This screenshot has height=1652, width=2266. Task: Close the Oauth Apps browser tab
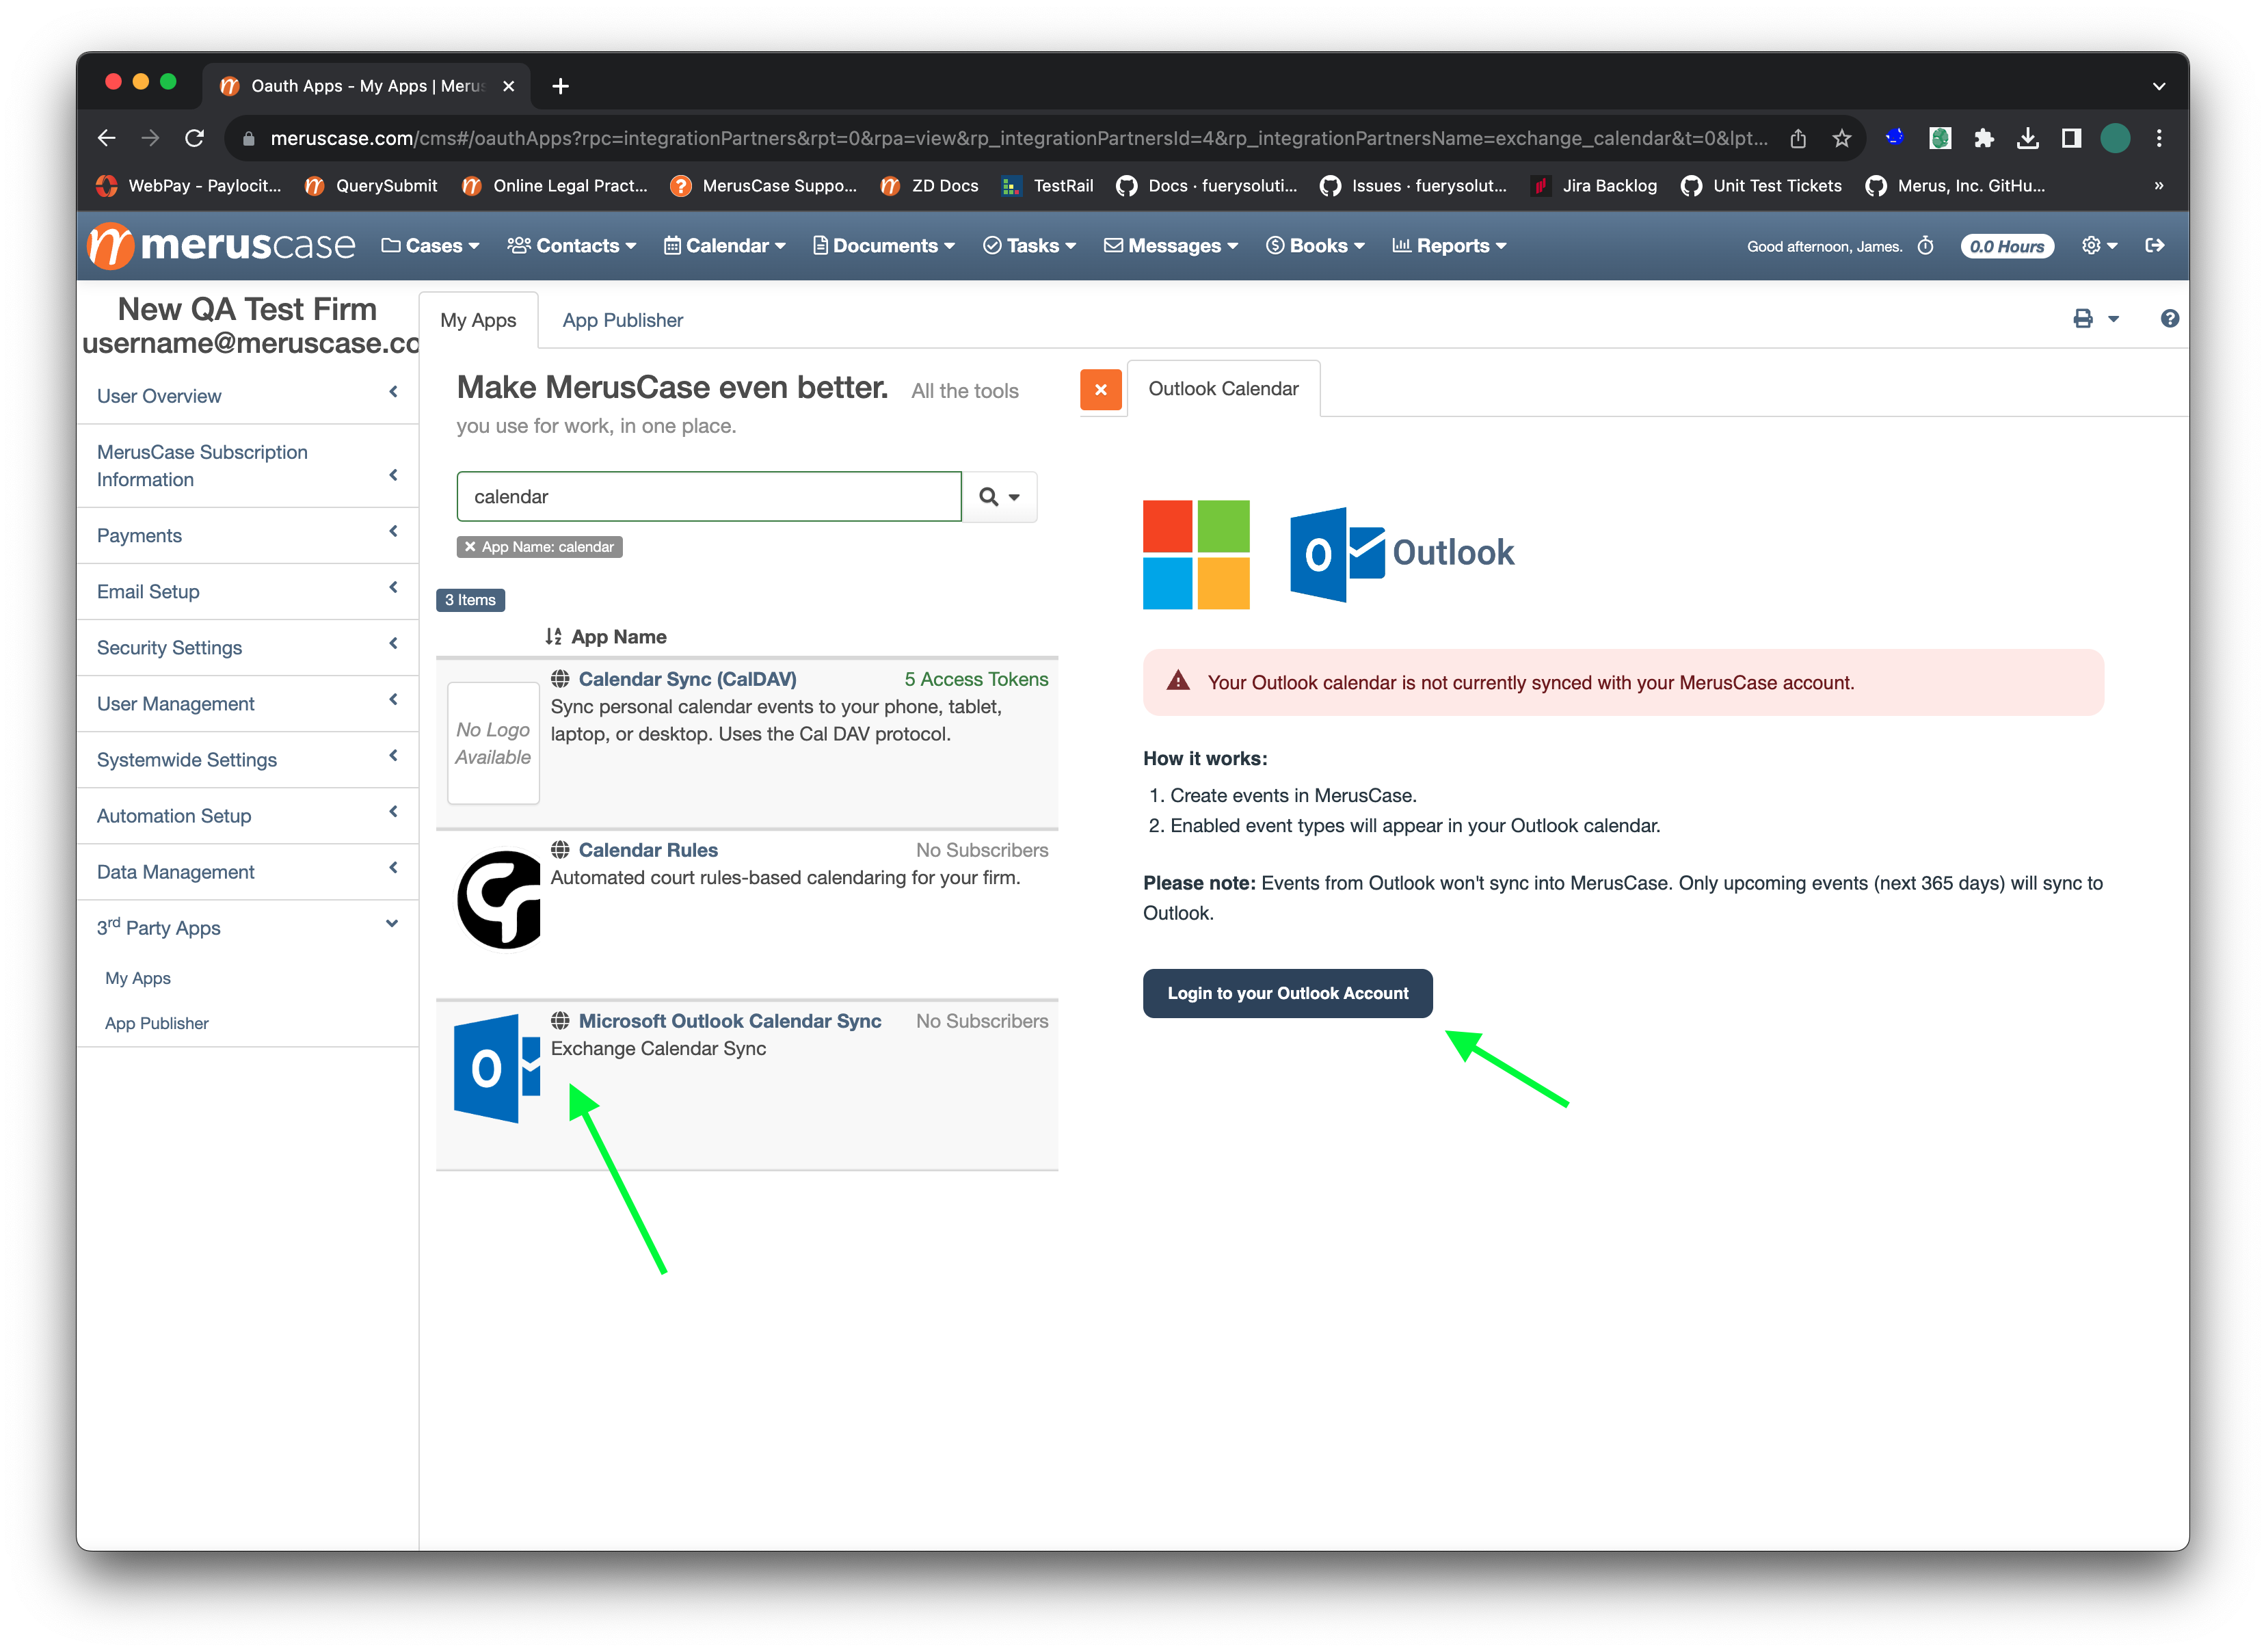click(508, 86)
